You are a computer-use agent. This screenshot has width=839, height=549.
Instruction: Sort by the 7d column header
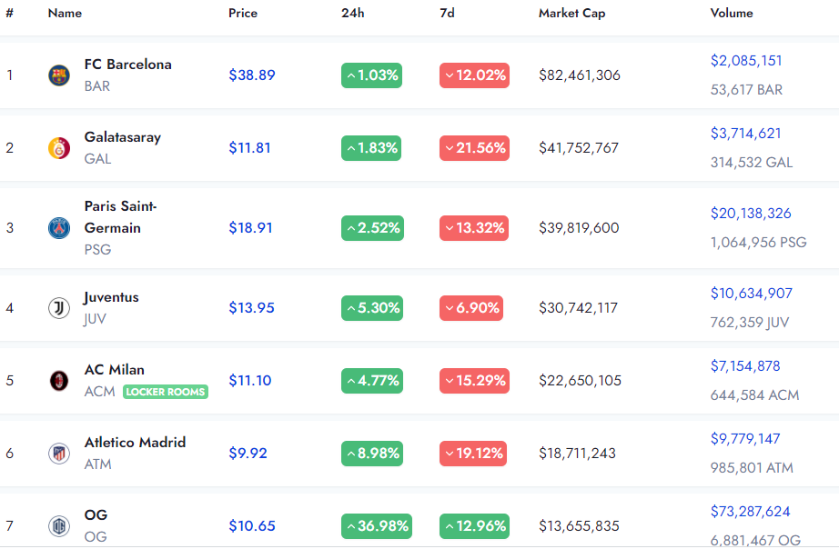[448, 14]
